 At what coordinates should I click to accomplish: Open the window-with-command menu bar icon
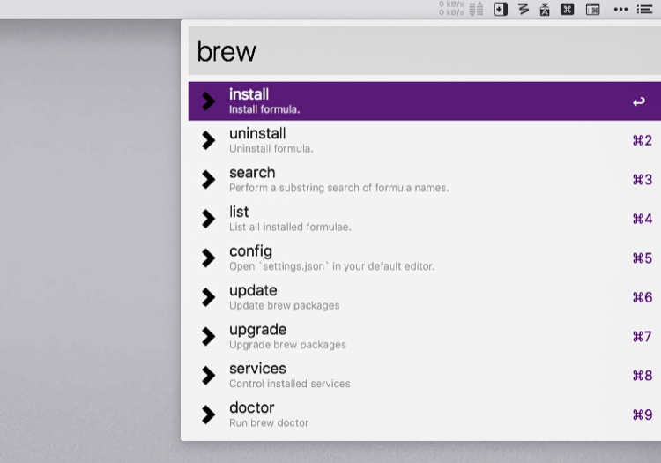click(593, 9)
